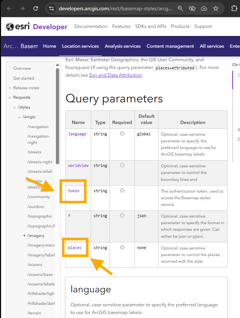Image resolution: width=240 pixels, height=318 pixels.
Task: Jump to the language parameter link
Action: point(77,134)
